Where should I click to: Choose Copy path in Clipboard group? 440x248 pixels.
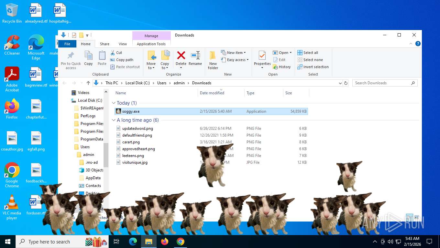(x=122, y=60)
